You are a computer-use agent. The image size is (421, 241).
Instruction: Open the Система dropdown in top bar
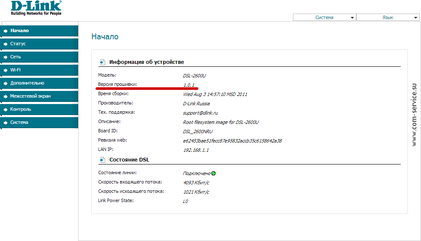[324, 17]
